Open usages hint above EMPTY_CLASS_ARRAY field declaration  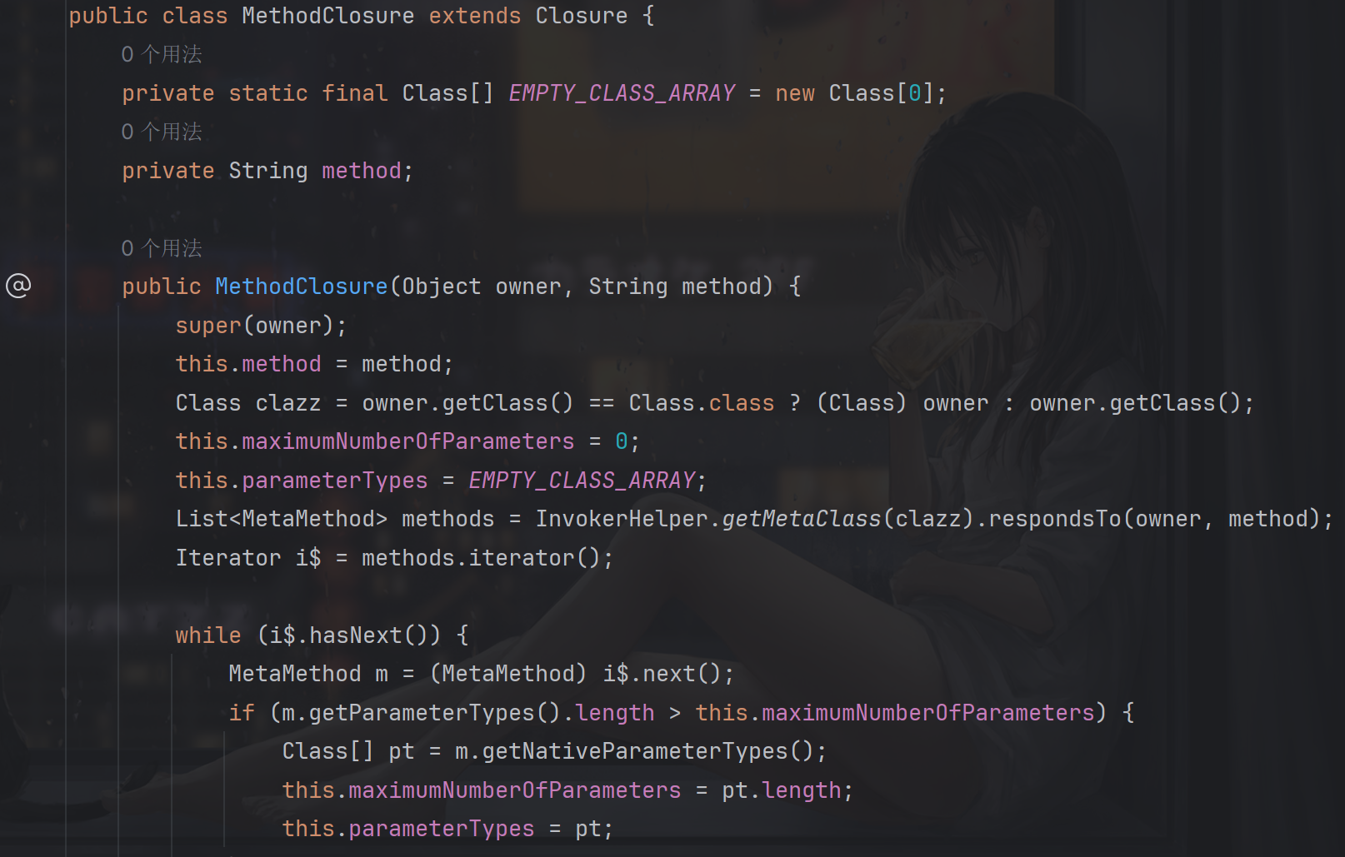point(162,54)
